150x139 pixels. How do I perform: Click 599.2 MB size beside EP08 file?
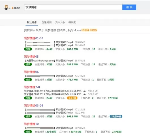(93, 91)
